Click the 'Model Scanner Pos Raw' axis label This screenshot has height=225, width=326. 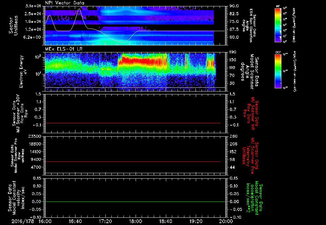tap(18, 156)
